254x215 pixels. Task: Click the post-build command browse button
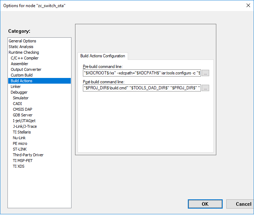pos(206,88)
